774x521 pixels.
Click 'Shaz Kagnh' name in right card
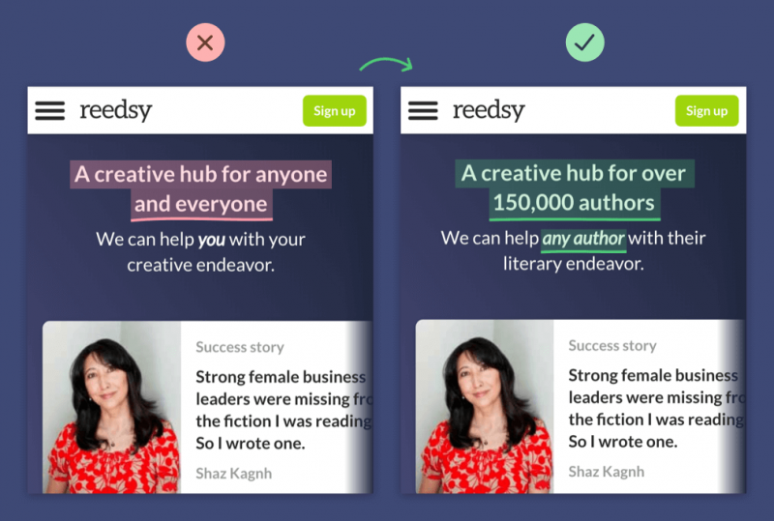click(607, 472)
